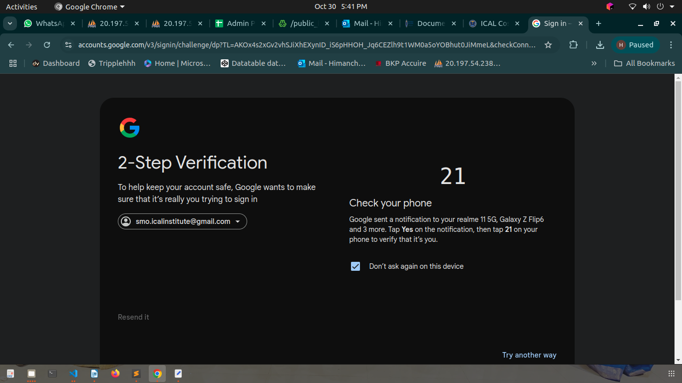Bookmark this page with star icon
The height and width of the screenshot is (383, 682).
pos(548,45)
